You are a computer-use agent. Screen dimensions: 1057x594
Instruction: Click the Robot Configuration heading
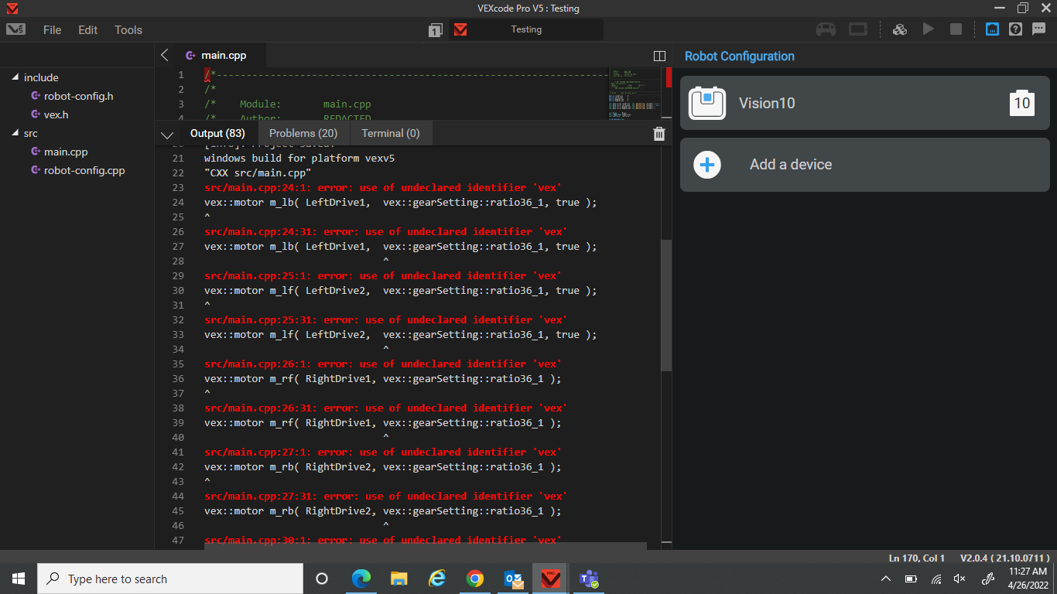[x=739, y=56]
